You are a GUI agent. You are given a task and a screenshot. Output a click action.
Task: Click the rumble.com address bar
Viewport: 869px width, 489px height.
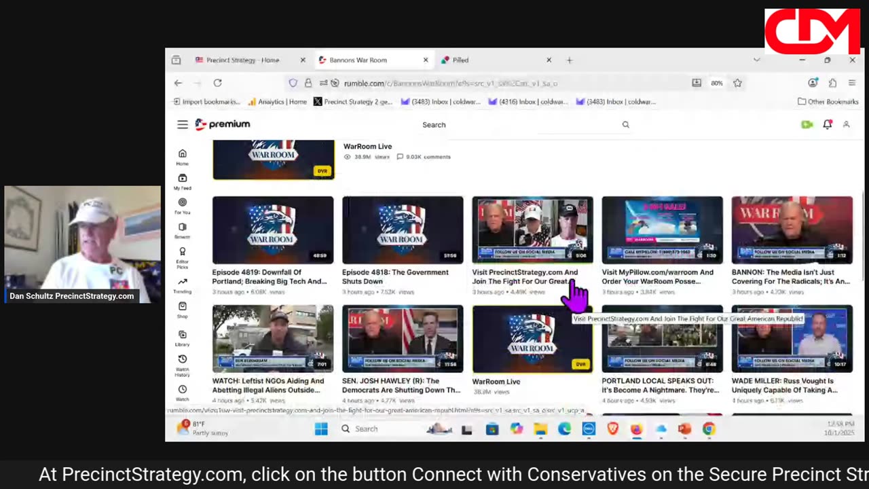pos(515,83)
